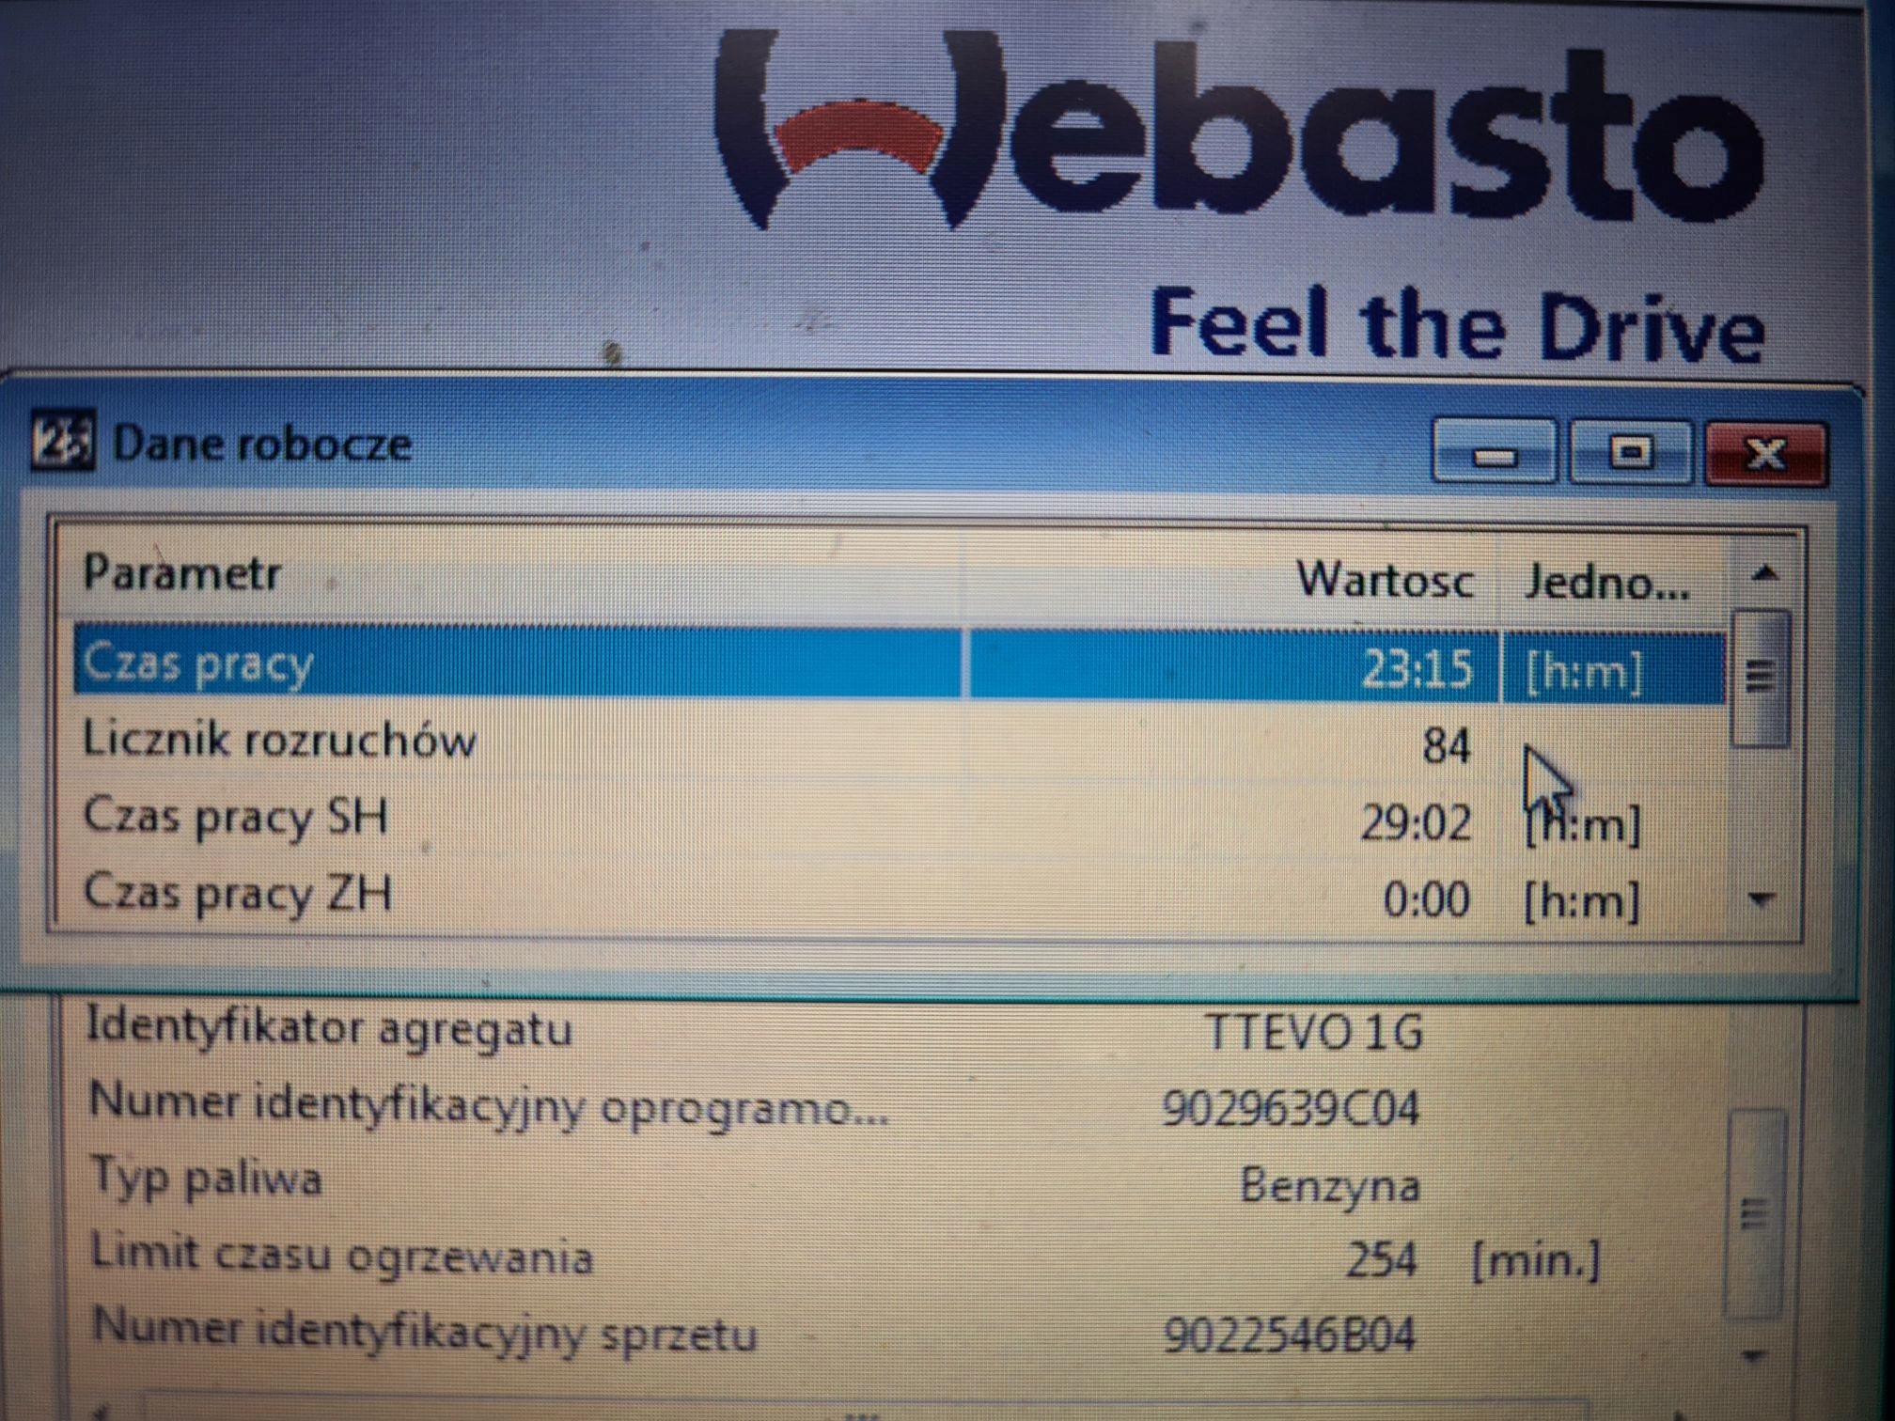
Task: Click the Benzyna fuel type value
Action: 1329,1184
